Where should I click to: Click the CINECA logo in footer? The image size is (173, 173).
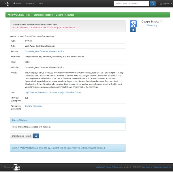16,167
